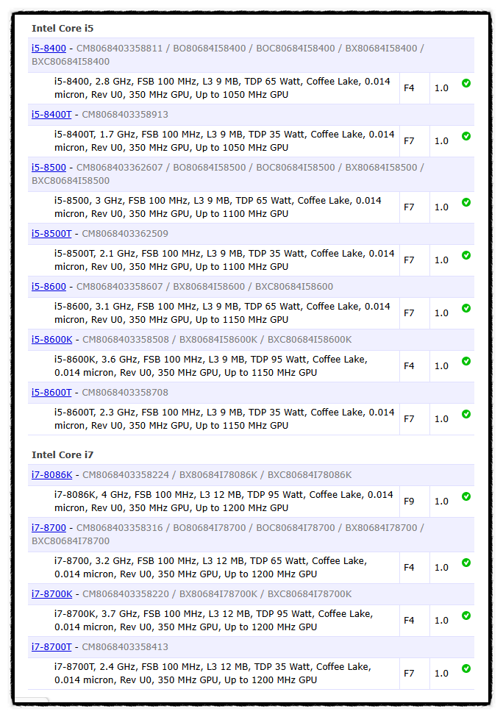Click green checkmark in i5-8400 row
Screen dimensions: 503x717
click(x=466, y=83)
